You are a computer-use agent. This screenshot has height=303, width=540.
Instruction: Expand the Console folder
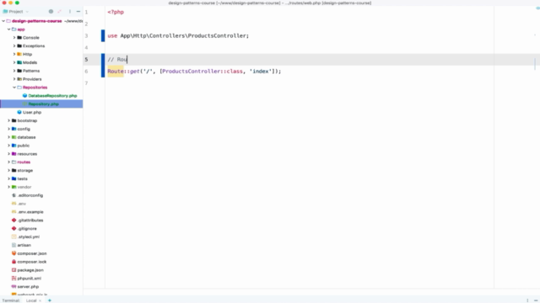[14, 37]
